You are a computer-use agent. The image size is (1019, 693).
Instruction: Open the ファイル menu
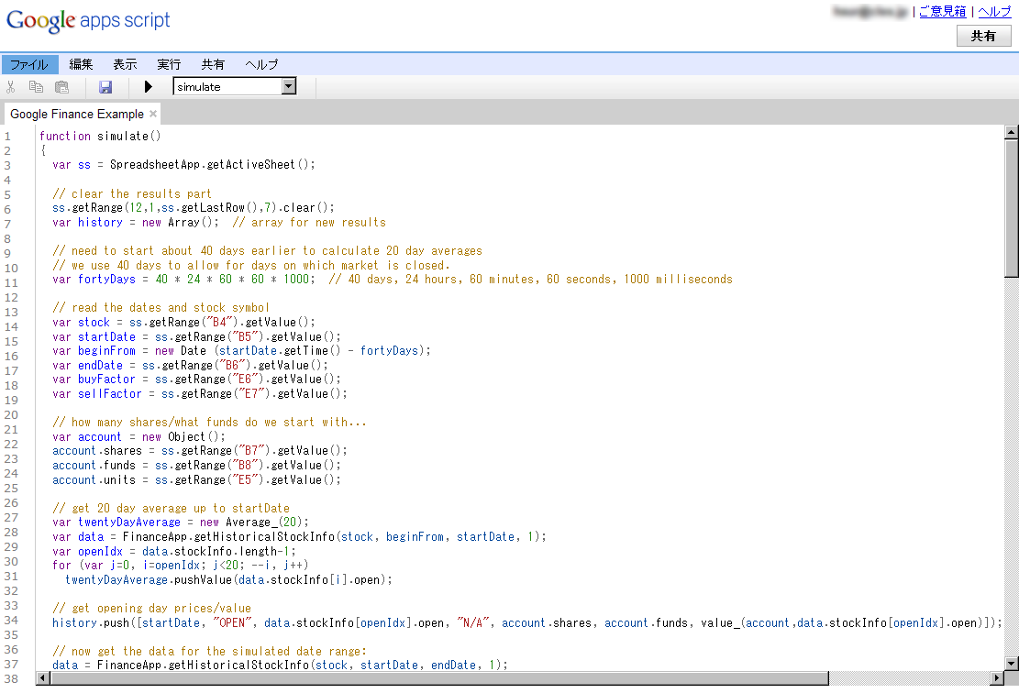pyautogui.click(x=29, y=64)
